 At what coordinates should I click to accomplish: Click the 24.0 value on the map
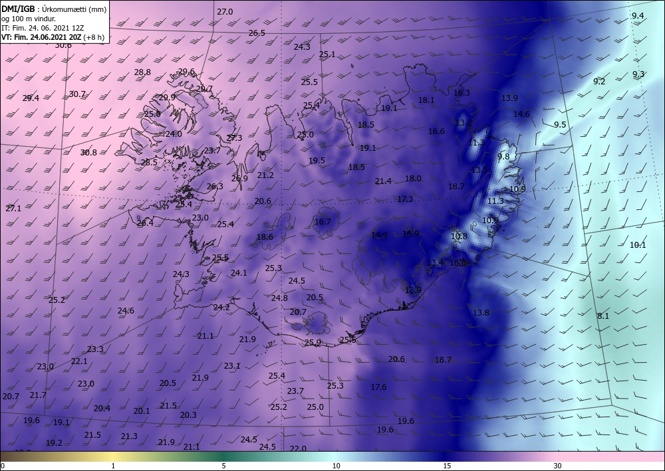[x=173, y=134]
